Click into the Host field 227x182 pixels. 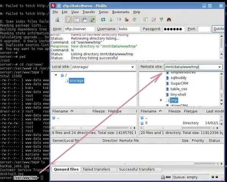pyautogui.click(x=79, y=29)
